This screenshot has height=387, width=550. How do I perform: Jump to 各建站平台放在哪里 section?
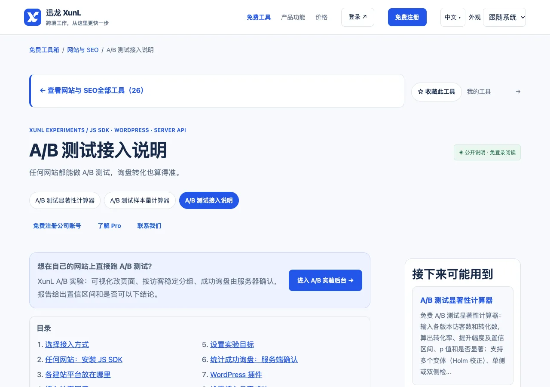(x=78, y=375)
